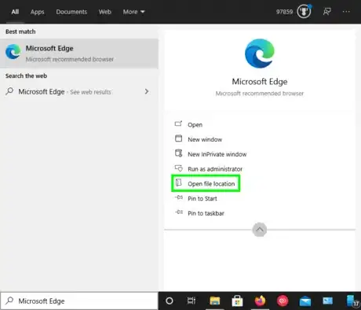The image size is (361, 310).
Task: Select Run as administrator
Action: click(x=215, y=169)
